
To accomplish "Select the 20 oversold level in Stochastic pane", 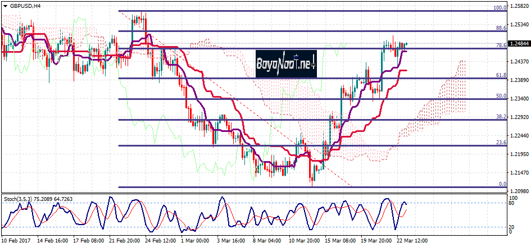I will tap(512, 227).
